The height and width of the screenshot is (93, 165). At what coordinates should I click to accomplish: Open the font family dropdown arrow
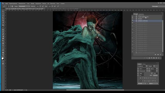point(146,66)
